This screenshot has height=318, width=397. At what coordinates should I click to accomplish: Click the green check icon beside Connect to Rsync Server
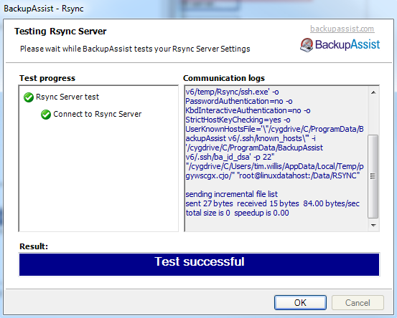[46, 115]
